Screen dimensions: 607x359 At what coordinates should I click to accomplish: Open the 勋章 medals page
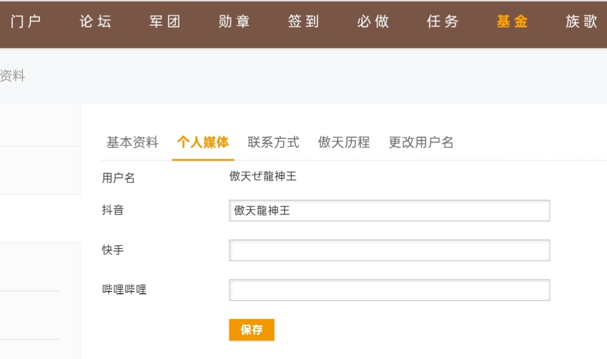pyautogui.click(x=234, y=22)
